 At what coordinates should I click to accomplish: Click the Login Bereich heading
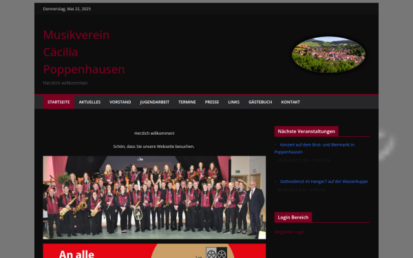click(x=293, y=217)
